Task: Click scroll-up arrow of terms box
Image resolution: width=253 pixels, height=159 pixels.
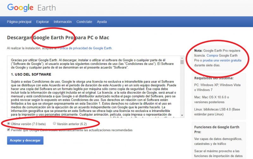Action: click(x=182, y=58)
